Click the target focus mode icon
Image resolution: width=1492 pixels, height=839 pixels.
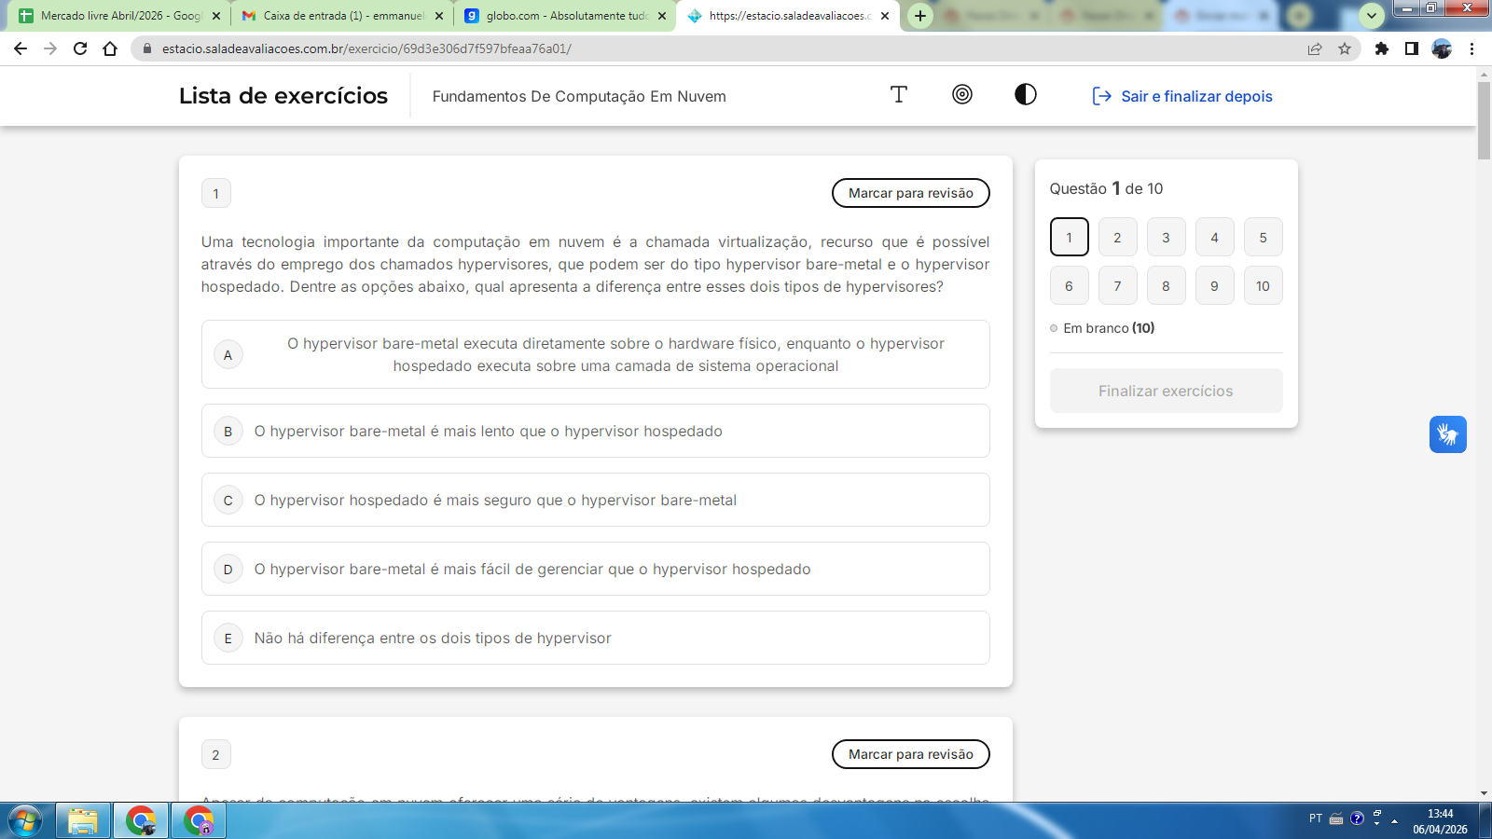[961, 94]
